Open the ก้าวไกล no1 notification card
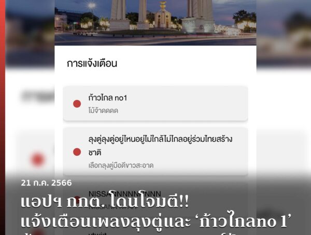 [x=155, y=104]
